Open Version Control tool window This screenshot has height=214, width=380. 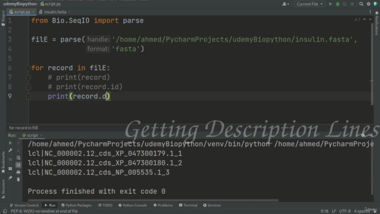tap(24, 205)
